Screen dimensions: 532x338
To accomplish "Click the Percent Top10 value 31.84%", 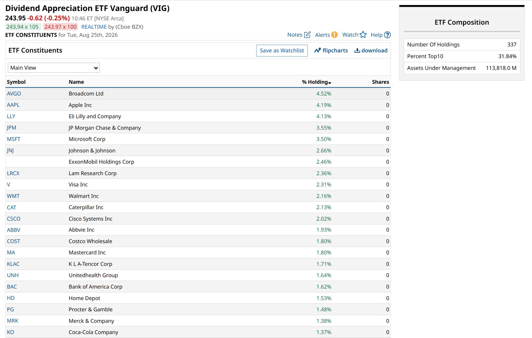I will point(507,56).
